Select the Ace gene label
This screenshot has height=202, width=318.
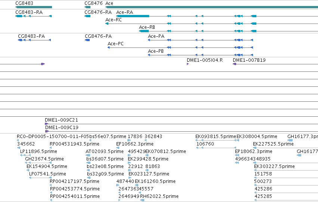(109, 3)
